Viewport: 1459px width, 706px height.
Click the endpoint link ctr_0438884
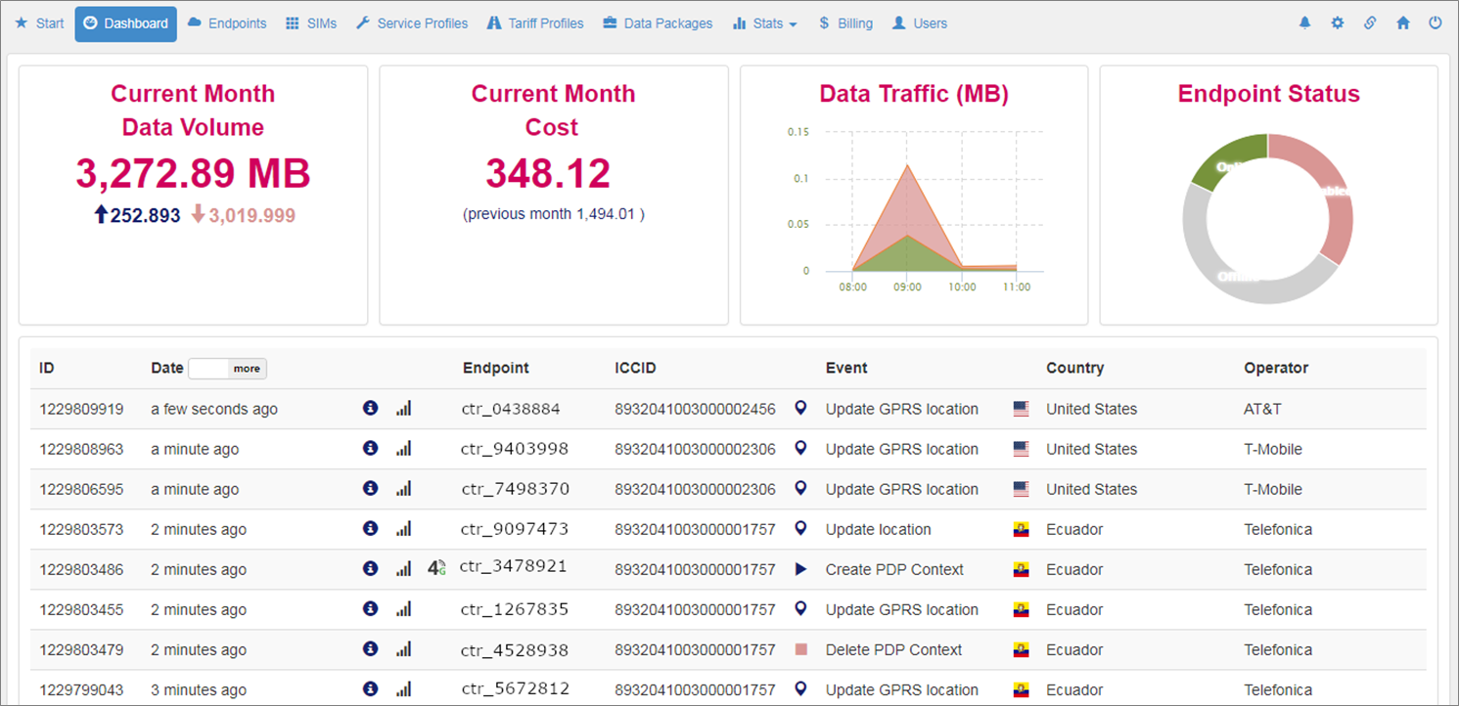click(x=511, y=409)
